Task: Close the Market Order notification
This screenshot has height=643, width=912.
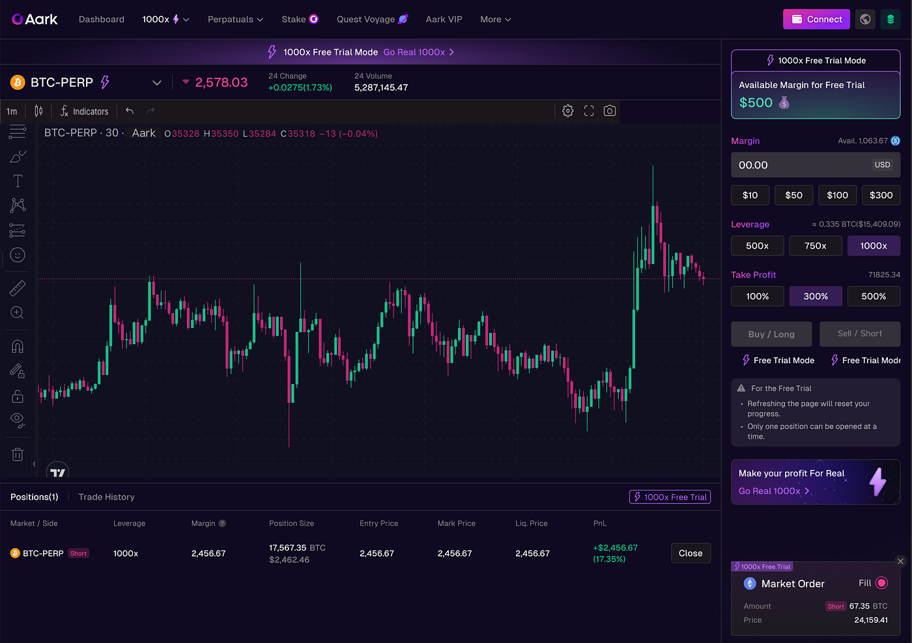Action: tap(900, 562)
